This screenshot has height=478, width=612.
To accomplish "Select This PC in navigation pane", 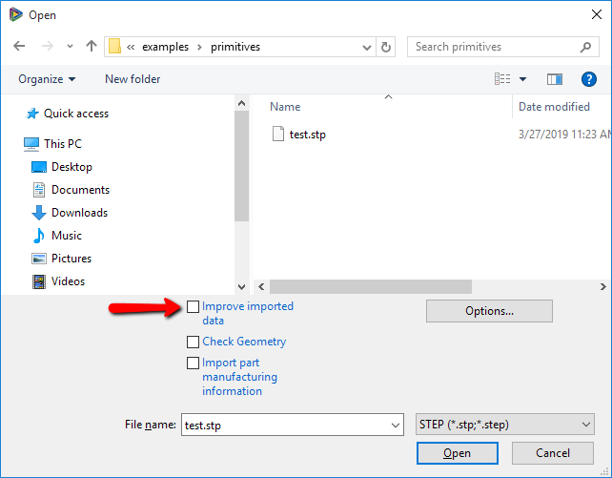I will point(63,144).
